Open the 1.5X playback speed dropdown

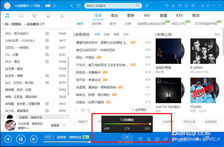(127, 137)
